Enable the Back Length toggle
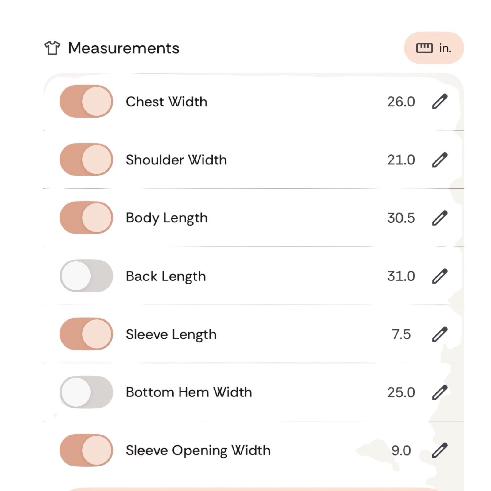 (86, 276)
